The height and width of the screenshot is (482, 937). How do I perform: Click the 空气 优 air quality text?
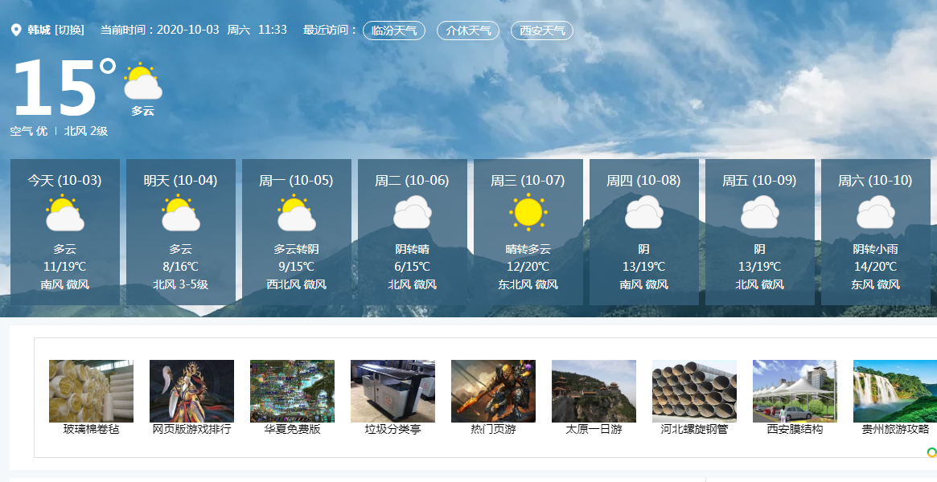(x=29, y=131)
